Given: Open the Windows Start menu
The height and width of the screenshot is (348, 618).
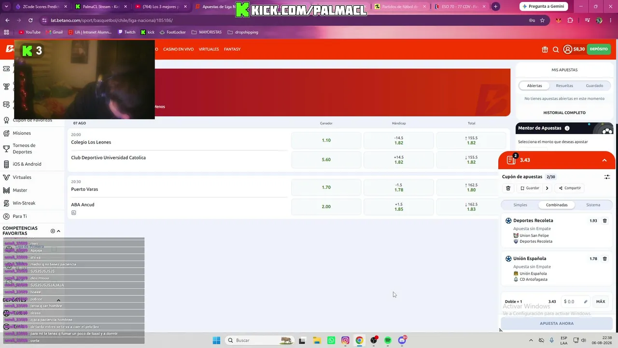Looking at the screenshot, I should click(216, 340).
